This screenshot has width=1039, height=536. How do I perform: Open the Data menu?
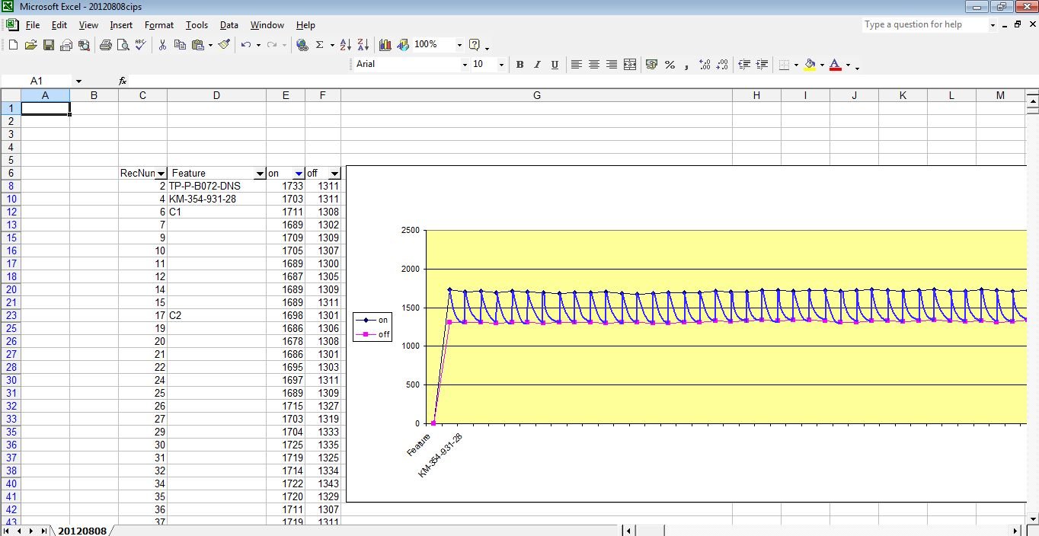pos(229,25)
